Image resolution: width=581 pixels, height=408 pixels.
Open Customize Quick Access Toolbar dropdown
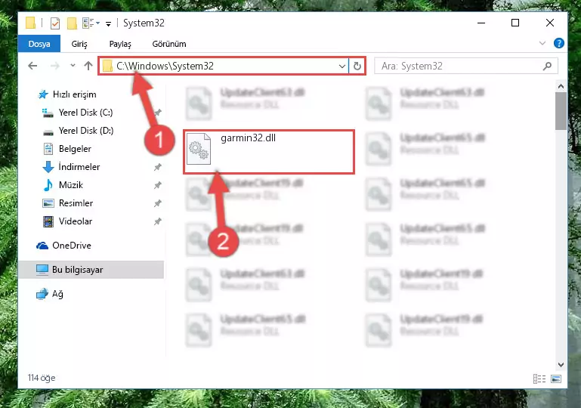click(108, 23)
